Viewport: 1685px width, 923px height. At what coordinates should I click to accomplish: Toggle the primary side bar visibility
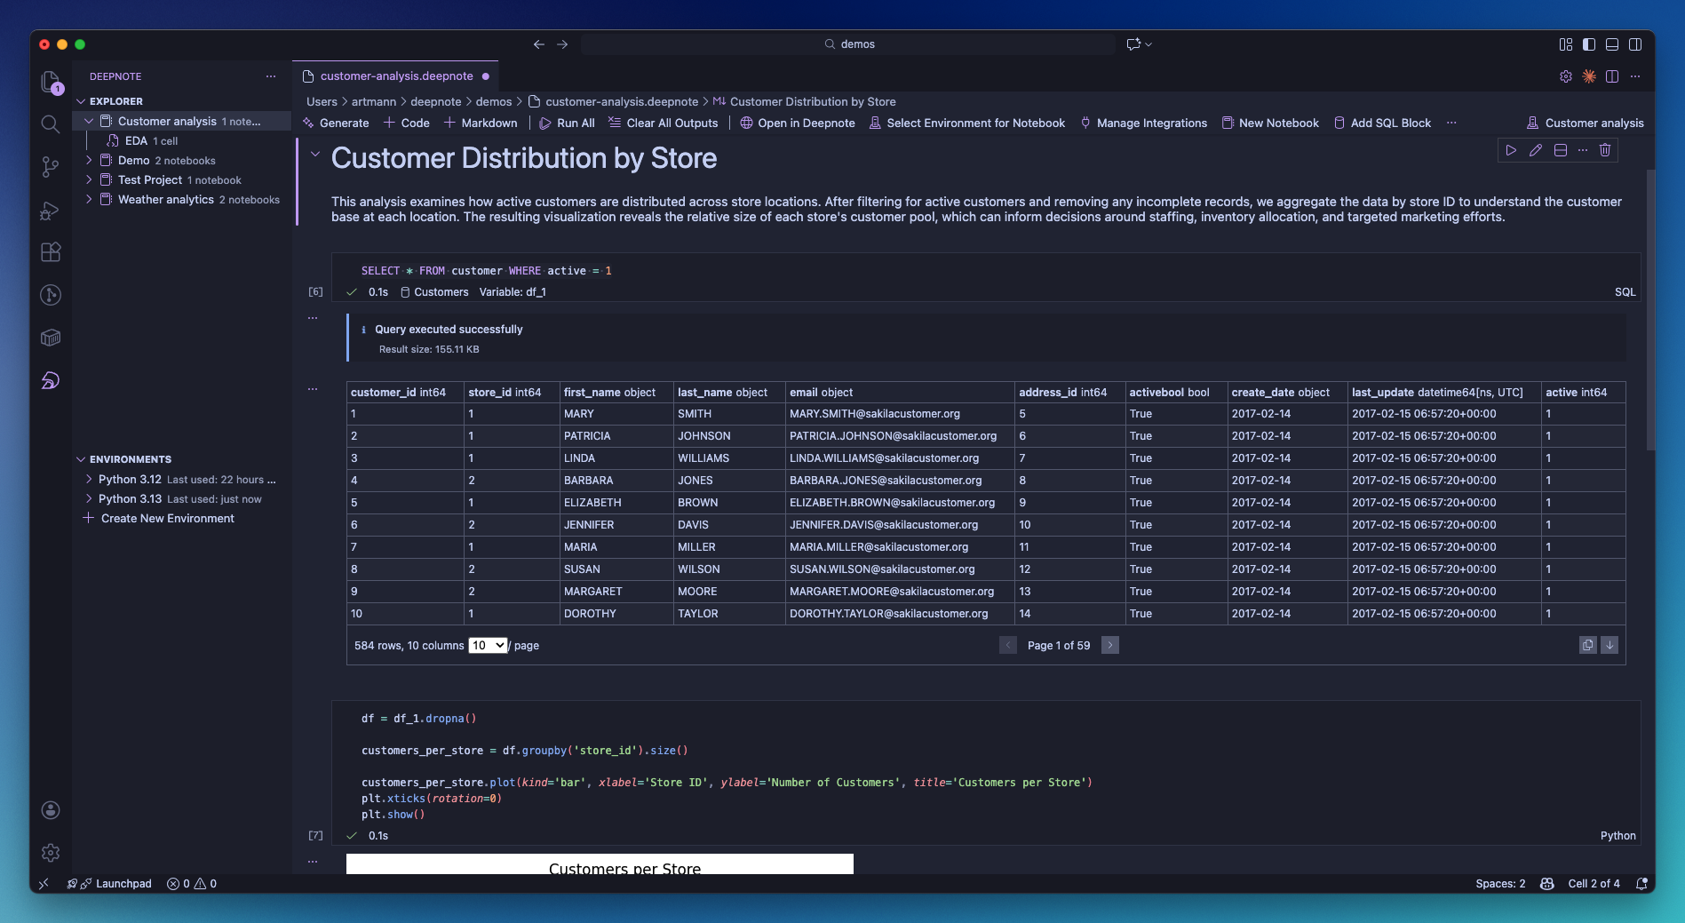pos(1589,44)
